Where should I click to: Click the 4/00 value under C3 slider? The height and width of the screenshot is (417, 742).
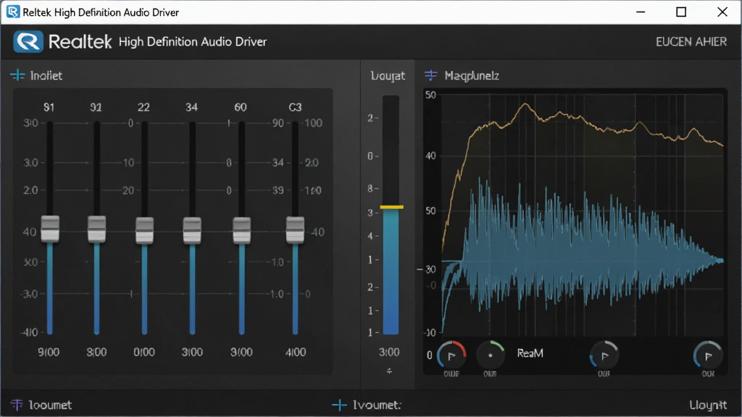296,352
